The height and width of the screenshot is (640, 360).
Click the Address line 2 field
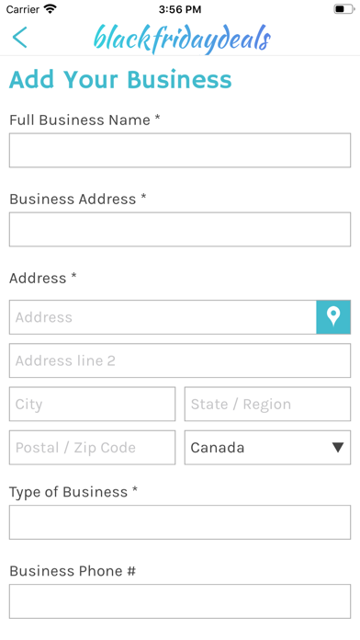180,360
